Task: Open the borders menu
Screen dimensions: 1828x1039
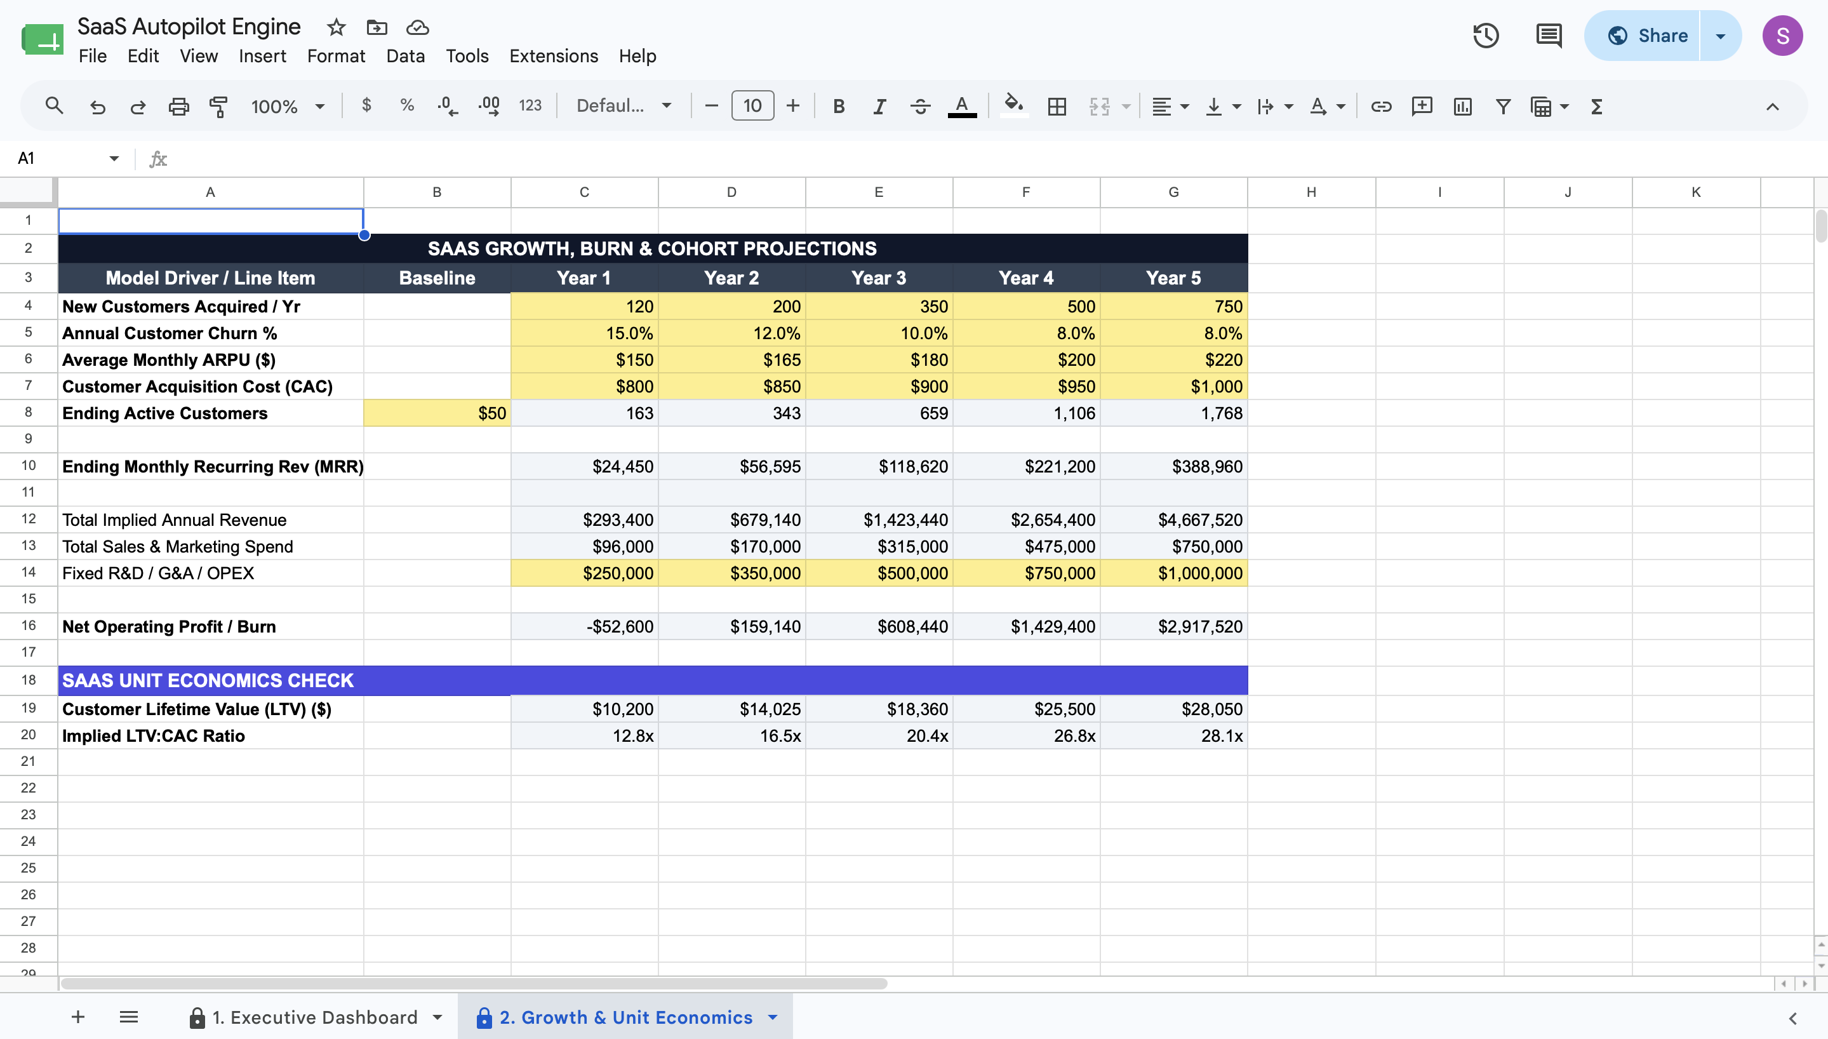Action: coord(1057,106)
